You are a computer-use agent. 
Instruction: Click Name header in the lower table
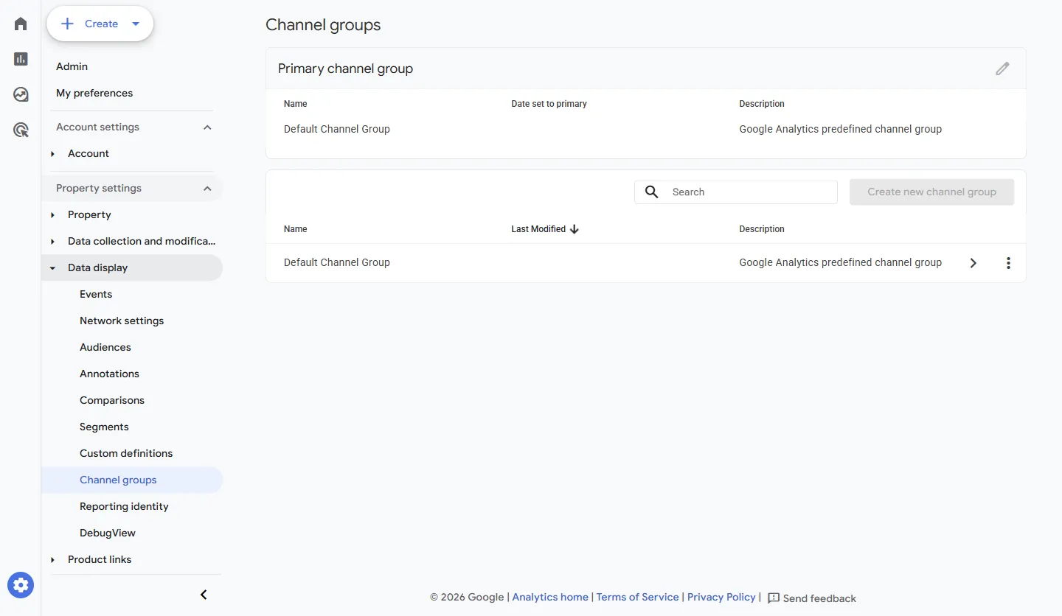(x=295, y=229)
